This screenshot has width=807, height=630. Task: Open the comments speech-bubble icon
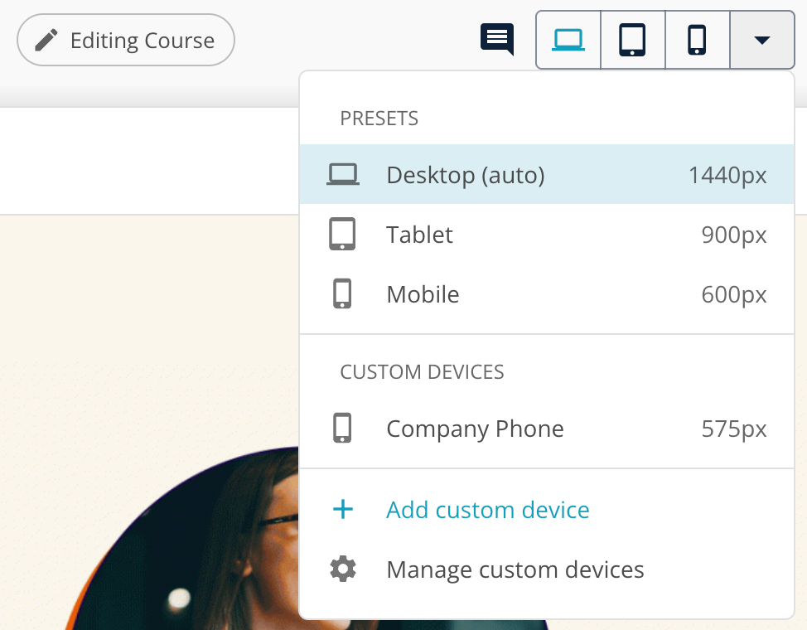pos(497,39)
